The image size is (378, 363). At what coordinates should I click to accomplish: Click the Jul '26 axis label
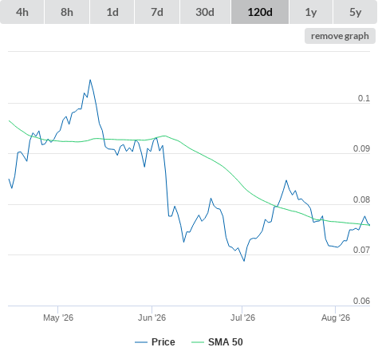click(242, 318)
